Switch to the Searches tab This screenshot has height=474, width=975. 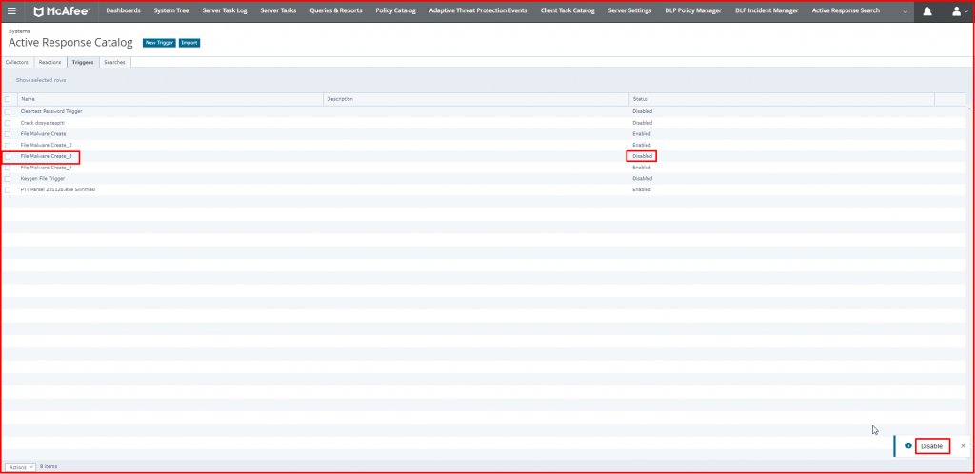tap(114, 62)
